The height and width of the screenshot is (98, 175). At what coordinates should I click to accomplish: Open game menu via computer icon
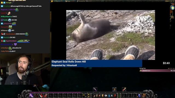[x=112, y=96]
